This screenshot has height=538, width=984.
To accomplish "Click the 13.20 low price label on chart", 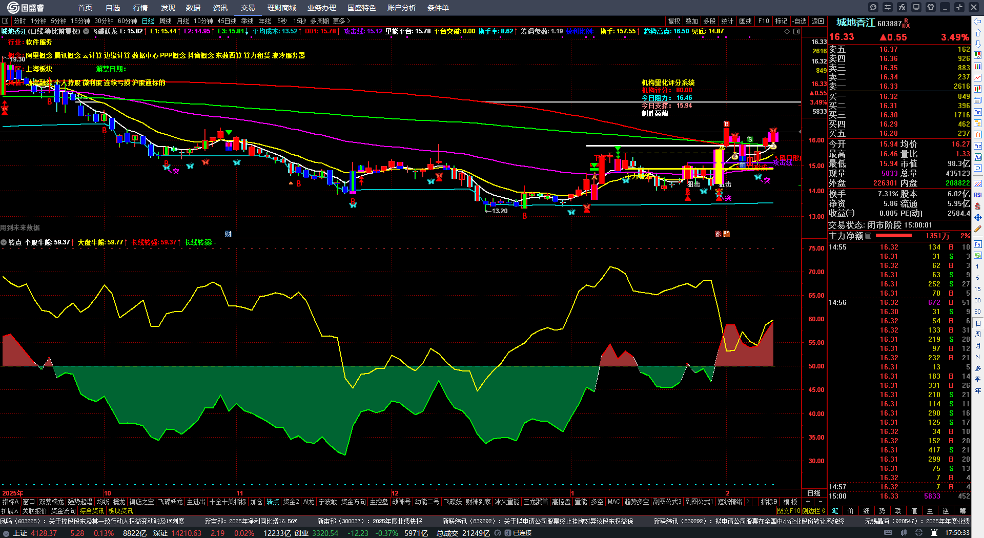I will pos(499,211).
